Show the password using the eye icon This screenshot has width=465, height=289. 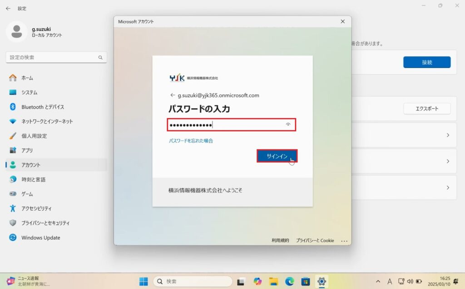click(x=288, y=125)
